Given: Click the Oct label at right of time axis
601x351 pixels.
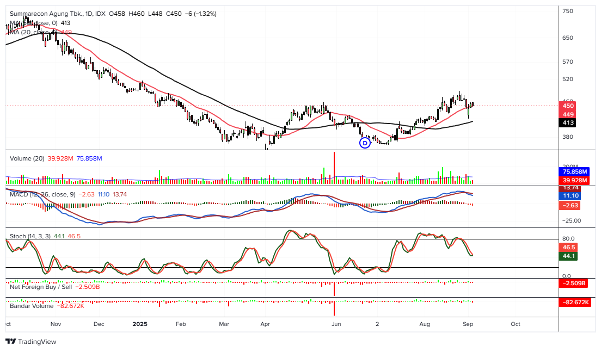Looking at the screenshot, I should coord(516,324).
